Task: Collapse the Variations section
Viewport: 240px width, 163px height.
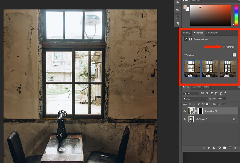Action: (x=184, y=55)
